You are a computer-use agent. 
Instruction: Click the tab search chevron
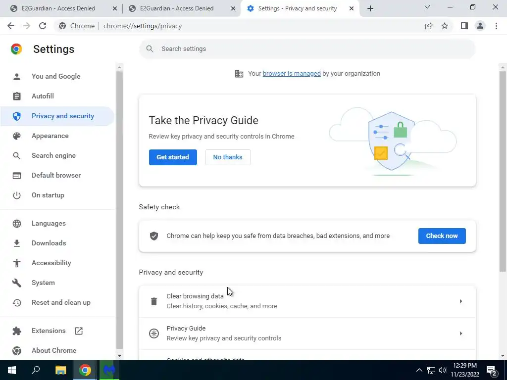coord(427,7)
